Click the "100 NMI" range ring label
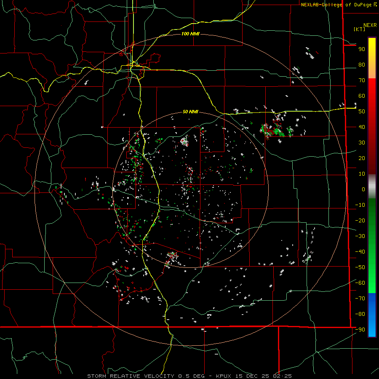This screenshot has width=379, height=379. tap(190, 34)
